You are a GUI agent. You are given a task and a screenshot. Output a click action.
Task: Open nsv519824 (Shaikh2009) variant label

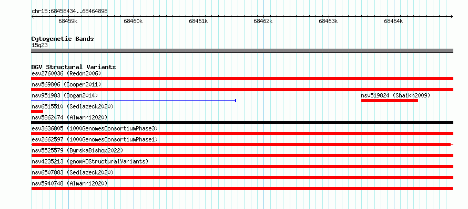point(396,95)
